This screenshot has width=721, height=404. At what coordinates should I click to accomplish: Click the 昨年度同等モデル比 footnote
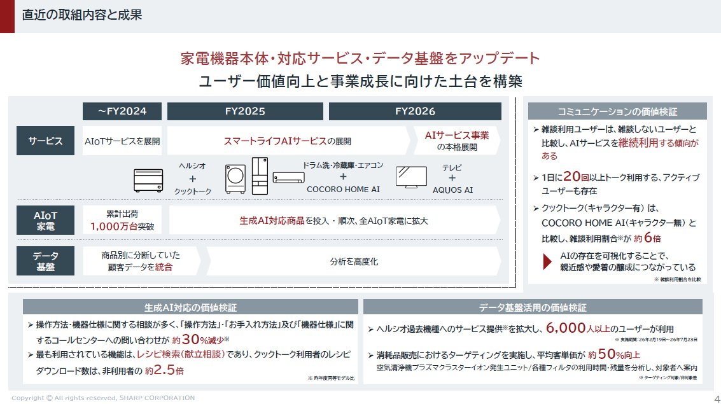coord(331,379)
